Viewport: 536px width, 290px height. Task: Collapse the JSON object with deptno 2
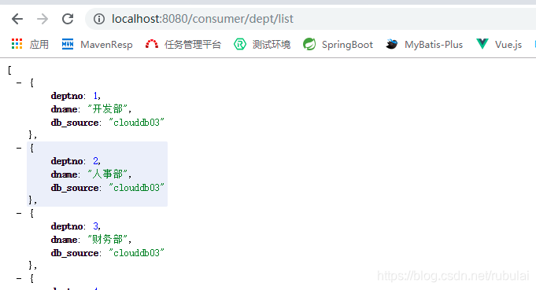pyautogui.click(x=19, y=148)
